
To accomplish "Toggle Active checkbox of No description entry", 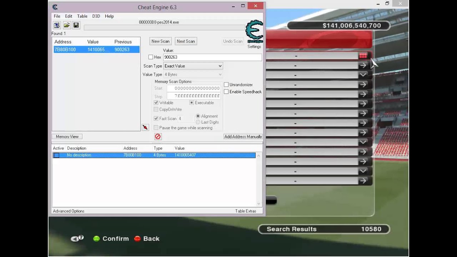I will point(56,155).
